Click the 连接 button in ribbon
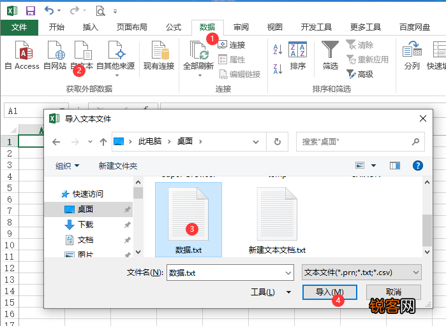This screenshot has width=446, height=326. pyautogui.click(x=232, y=45)
